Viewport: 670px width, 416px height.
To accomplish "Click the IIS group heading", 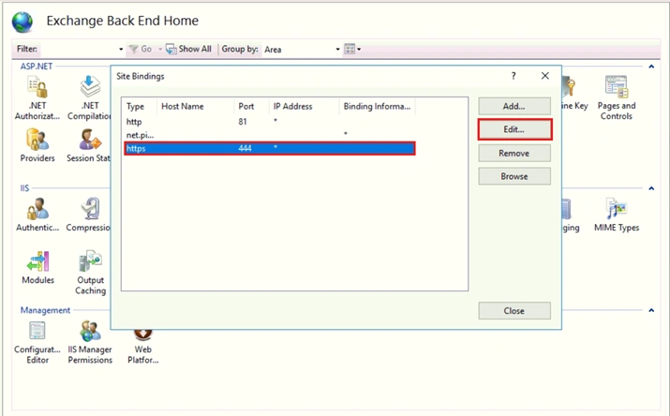I will (24, 188).
